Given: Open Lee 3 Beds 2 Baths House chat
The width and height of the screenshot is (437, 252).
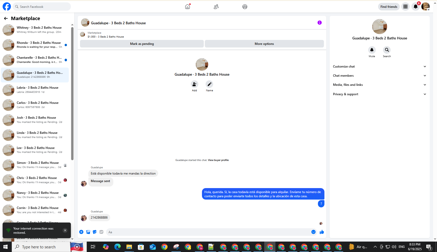Looking at the screenshot, I should click(x=35, y=150).
